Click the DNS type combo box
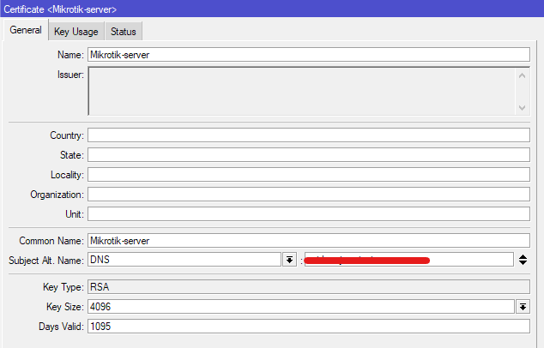 [184, 260]
